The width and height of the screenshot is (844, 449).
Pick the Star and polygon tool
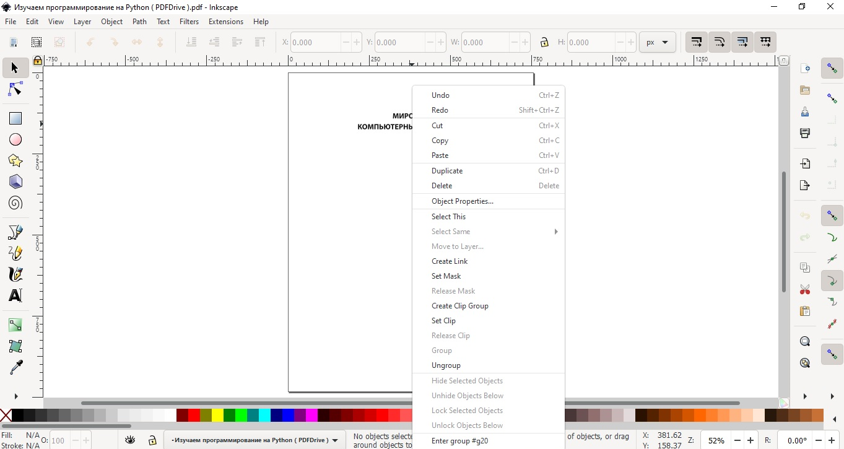pyautogui.click(x=15, y=161)
